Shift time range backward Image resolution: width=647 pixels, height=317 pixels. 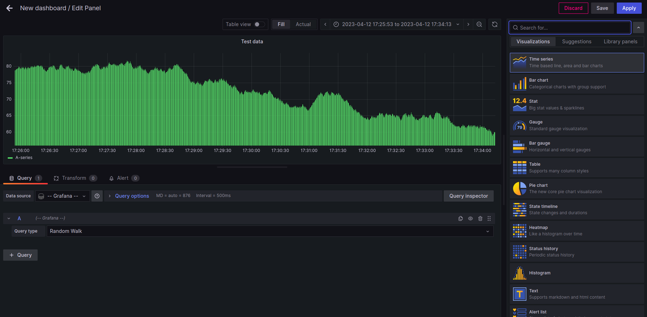(x=326, y=24)
